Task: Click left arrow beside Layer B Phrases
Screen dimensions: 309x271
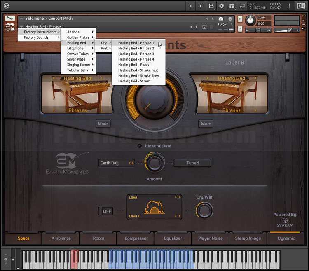Action: (x=208, y=110)
